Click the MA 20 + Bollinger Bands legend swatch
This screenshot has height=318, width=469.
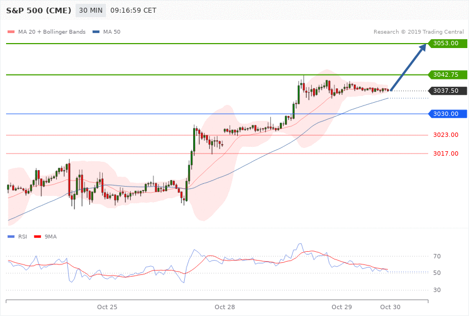tap(11, 31)
